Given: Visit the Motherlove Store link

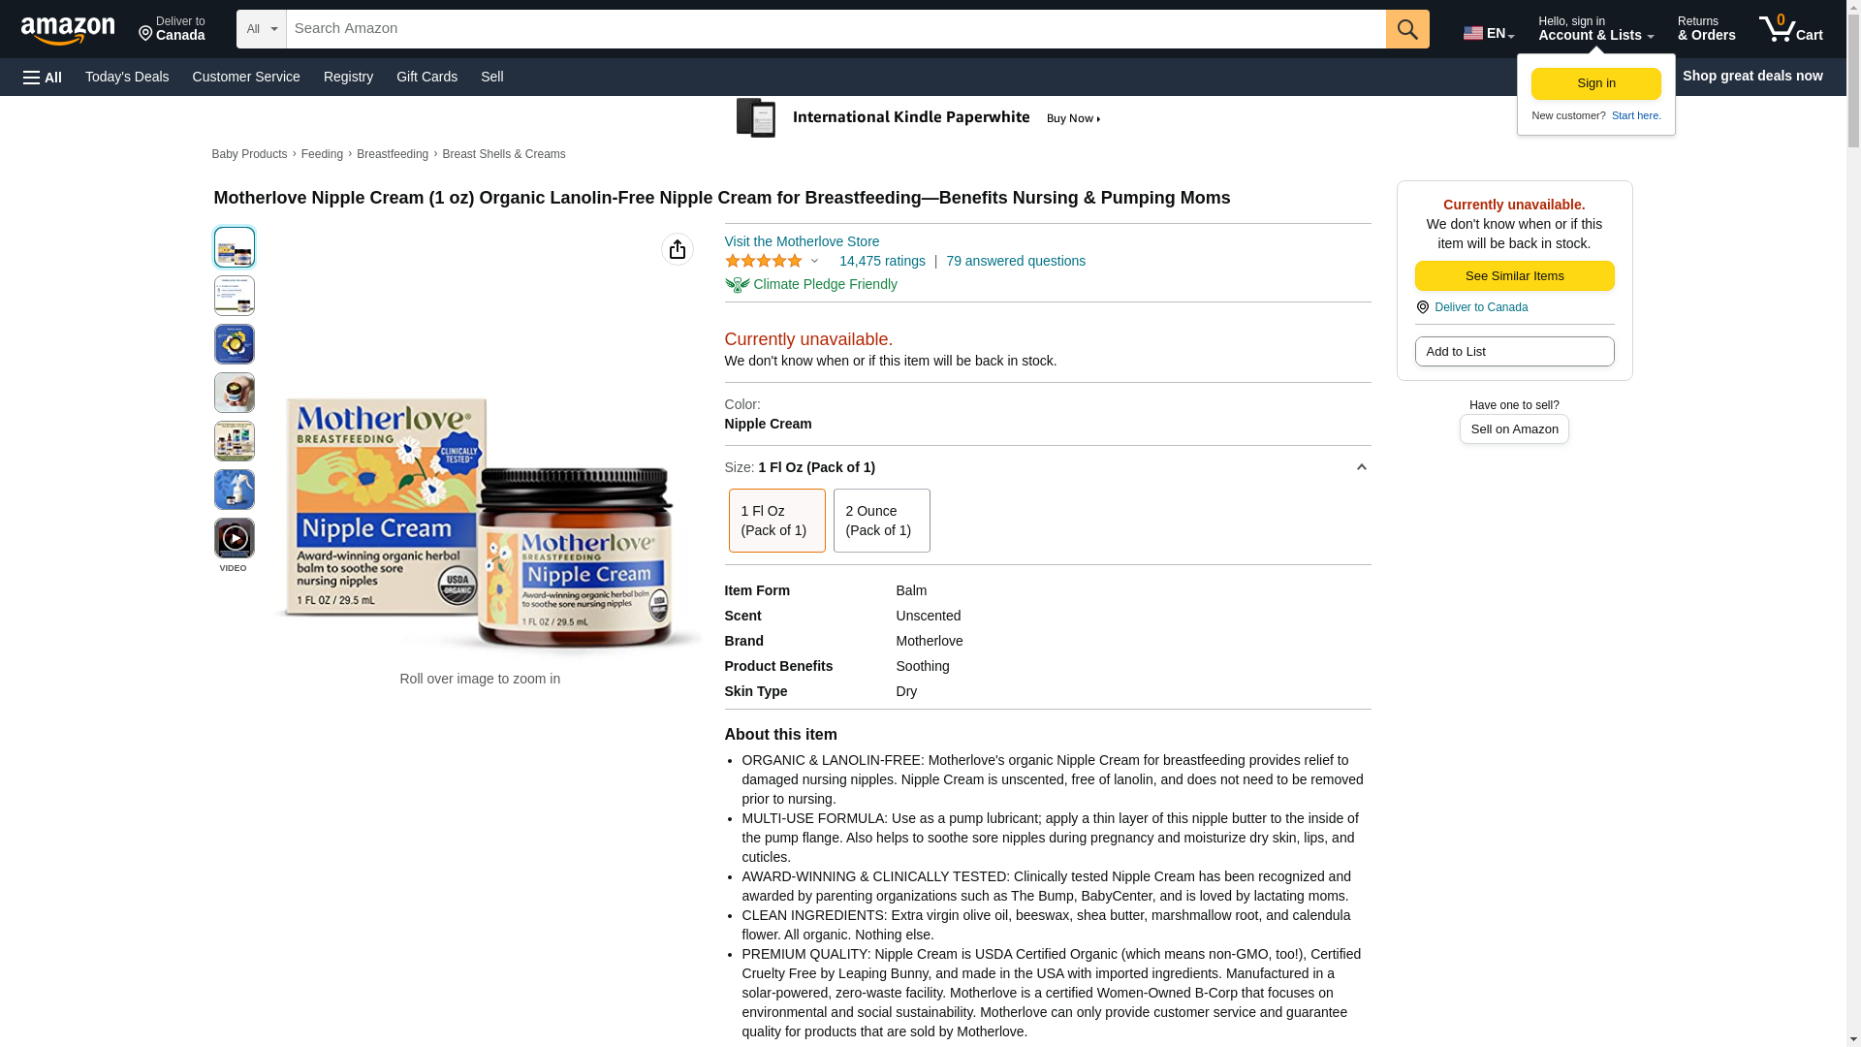Looking at the screenshot, I should [802, 241].
